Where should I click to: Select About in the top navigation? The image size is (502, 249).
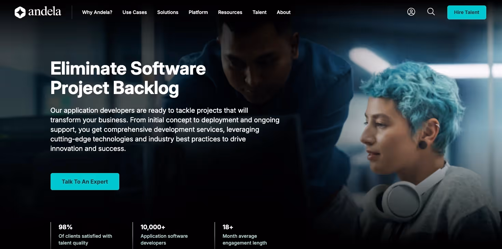pyautogui.click(x=284, y=12)
